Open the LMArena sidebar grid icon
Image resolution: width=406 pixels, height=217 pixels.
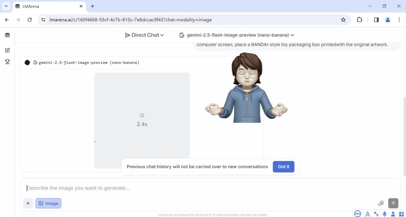tap(7, 35)
